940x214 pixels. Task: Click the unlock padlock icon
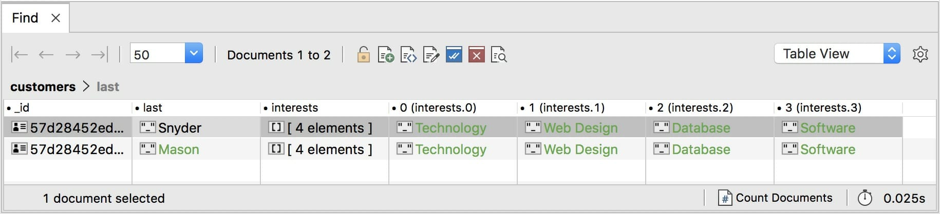pos(363,54)
